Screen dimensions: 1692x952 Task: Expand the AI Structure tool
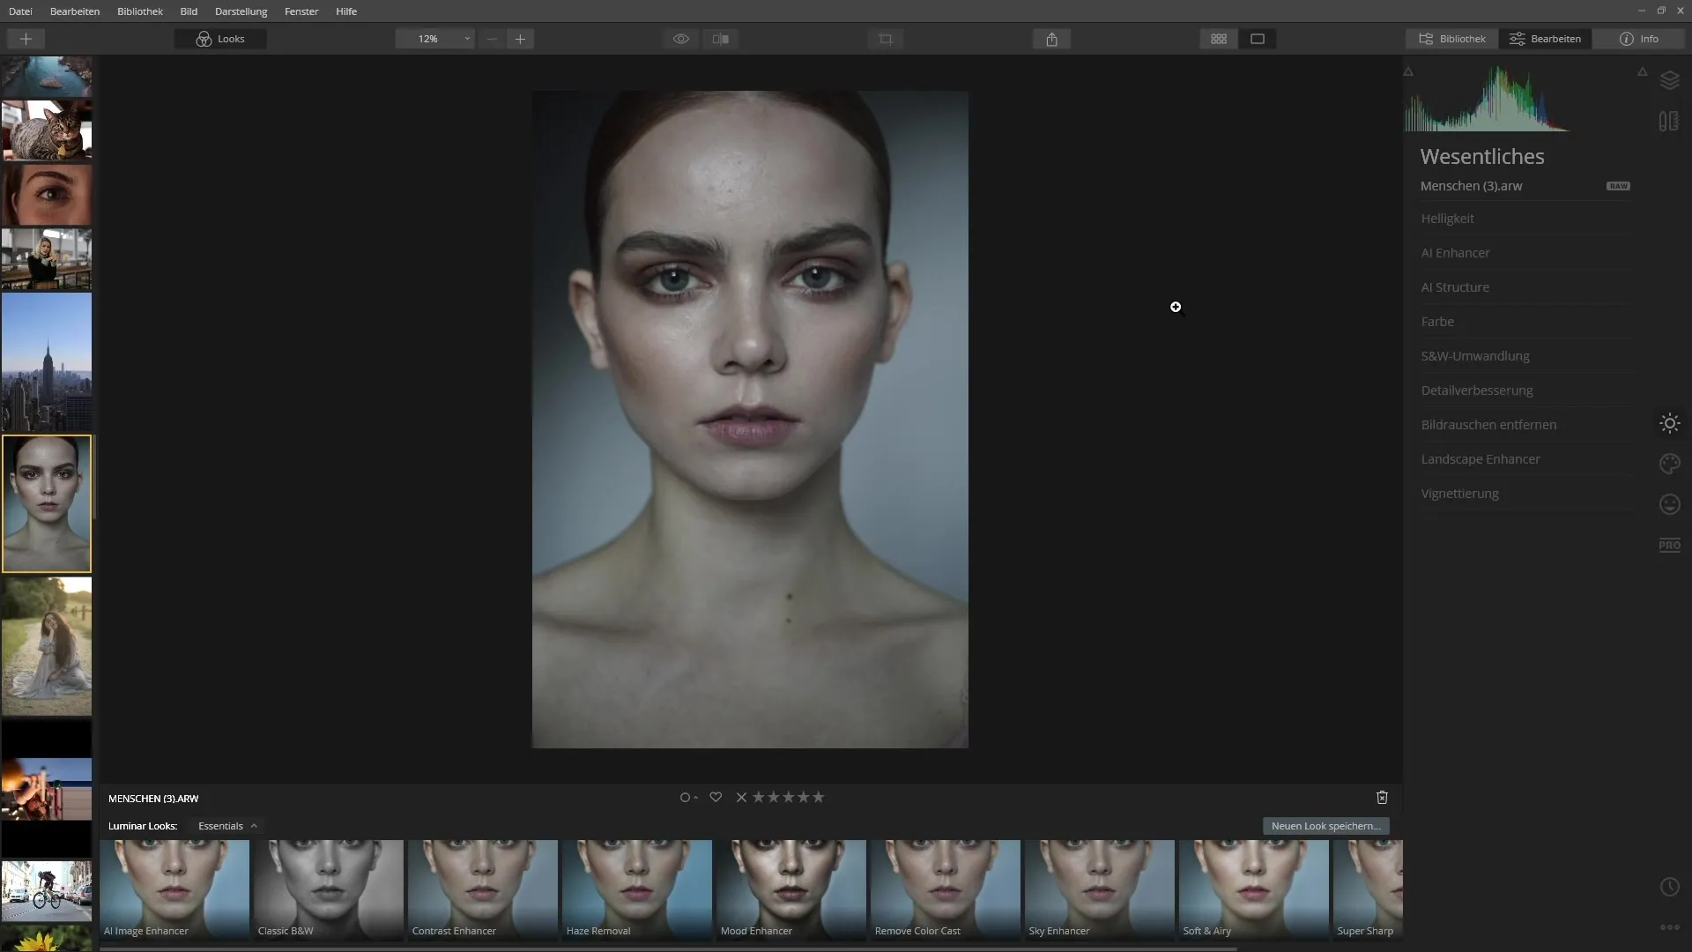click(1525, 287)
